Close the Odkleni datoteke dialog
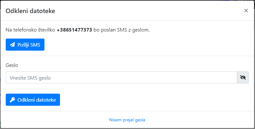Screen dimensions: 255x129 pos(246,11)
